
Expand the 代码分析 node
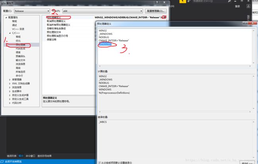tap(10, 103)
